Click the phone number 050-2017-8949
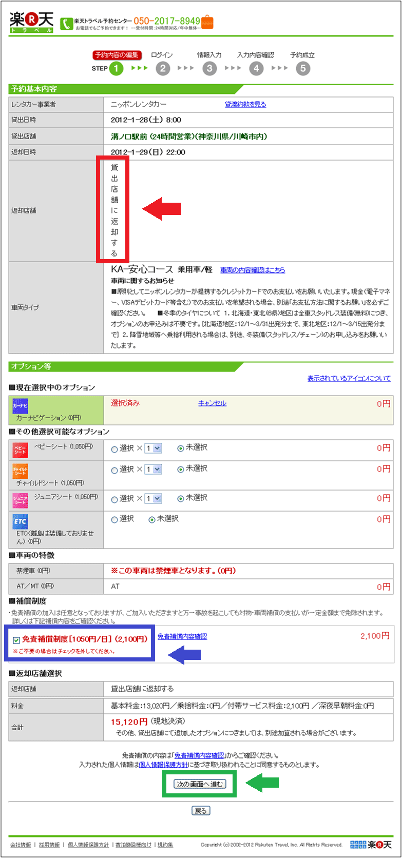Screen dimensions: 402x858 (x=167, y=21)
